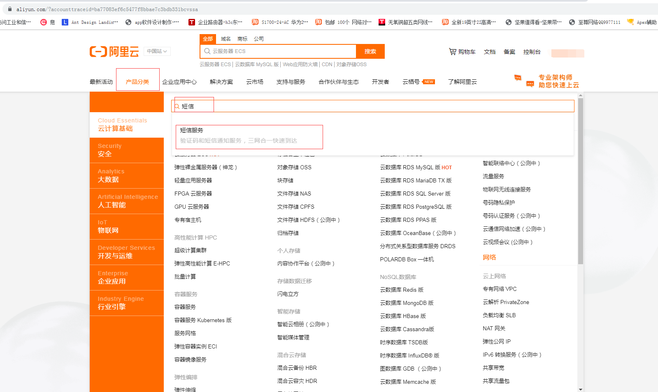Click the browser address bar URL

coord(107,9)
